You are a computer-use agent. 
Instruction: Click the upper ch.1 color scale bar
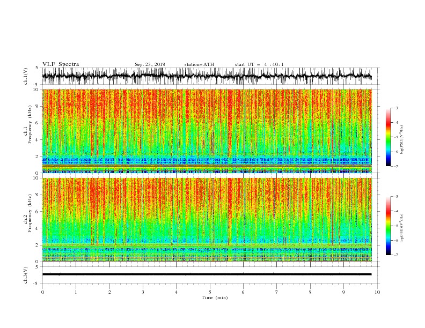pos(388,137)
